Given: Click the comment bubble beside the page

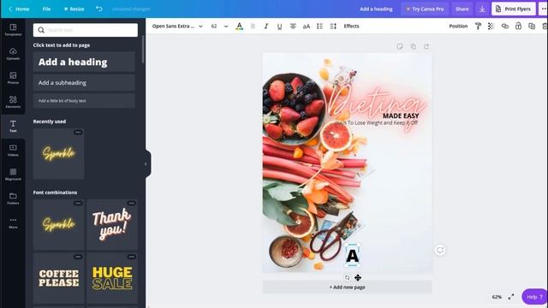Looking at the screenshot, I should click(440, 250).
